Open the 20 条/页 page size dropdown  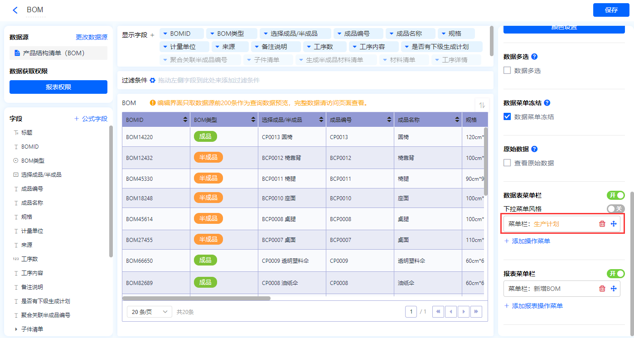coord(149,312)
